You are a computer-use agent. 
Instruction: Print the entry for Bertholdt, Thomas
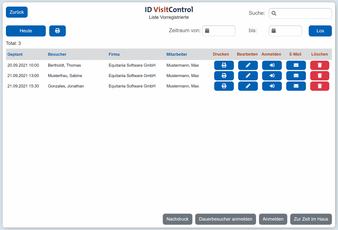[224, 65]
